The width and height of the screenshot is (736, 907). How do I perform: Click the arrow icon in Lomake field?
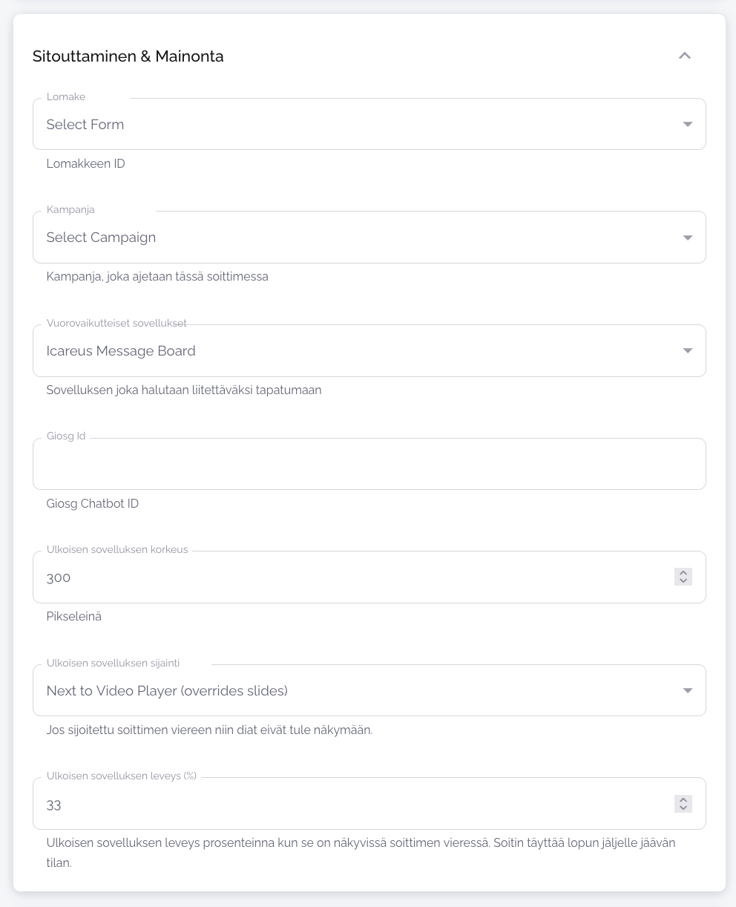tap(688, 125)
